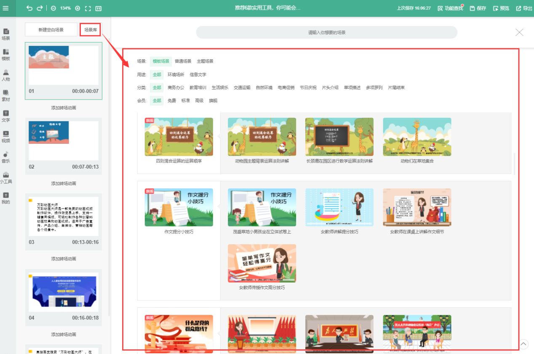Open the hamburger main menu
Screen dimensions: 534x354
[x=6, y=8]
